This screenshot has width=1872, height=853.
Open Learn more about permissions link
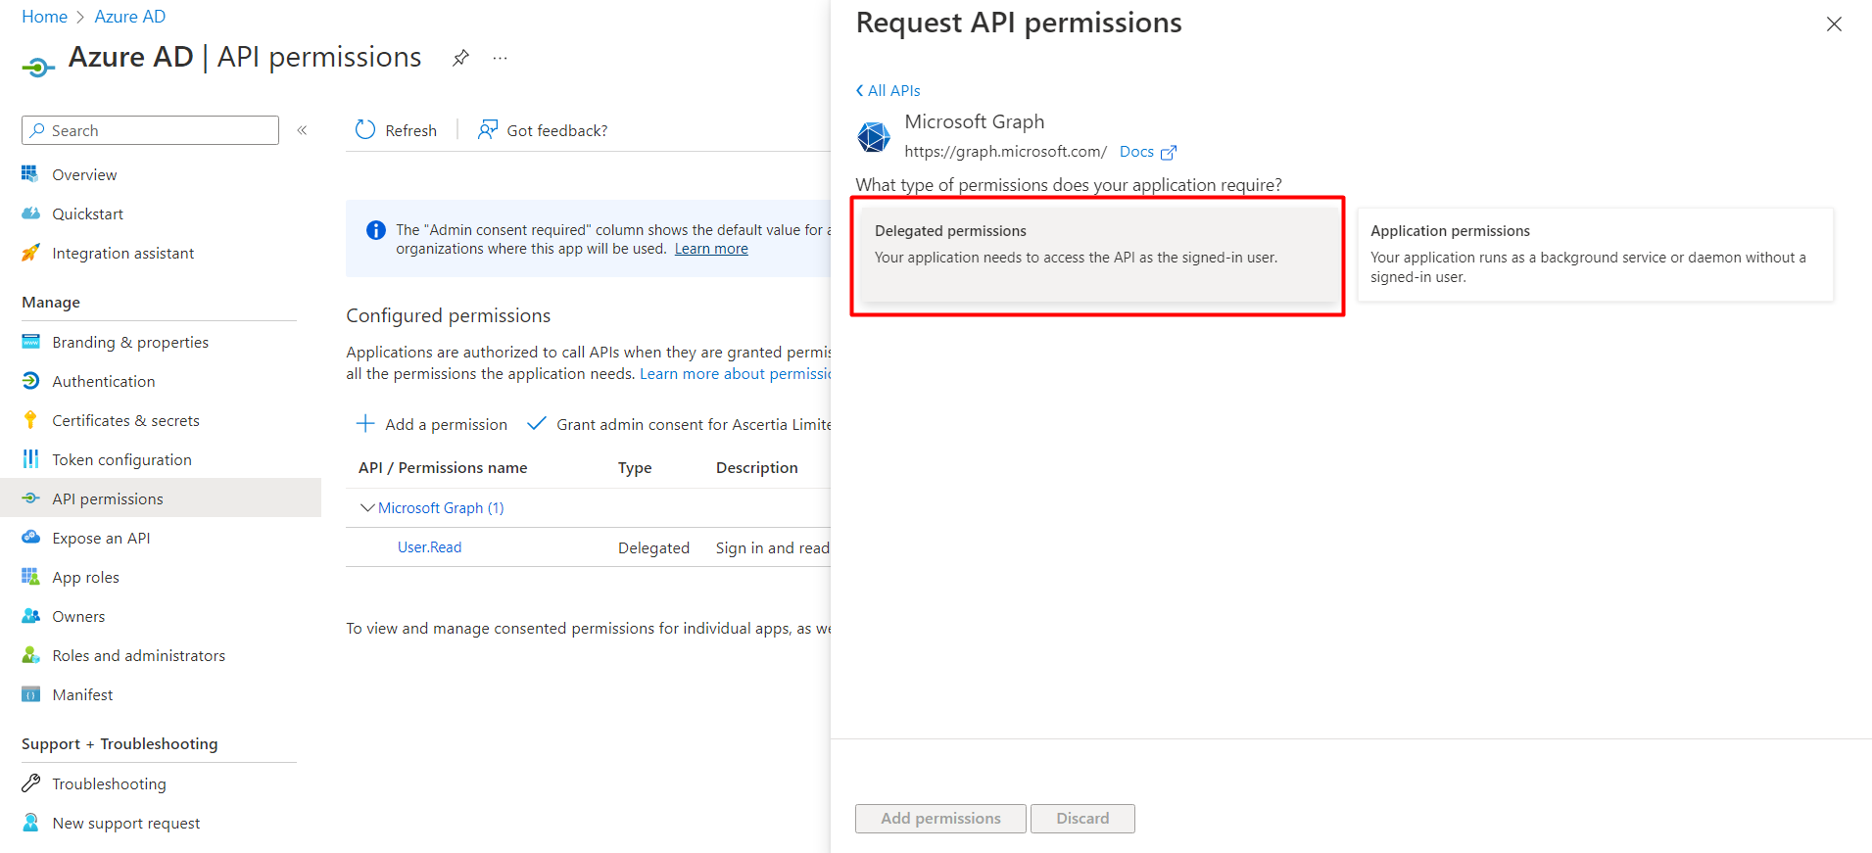point(735,374)
